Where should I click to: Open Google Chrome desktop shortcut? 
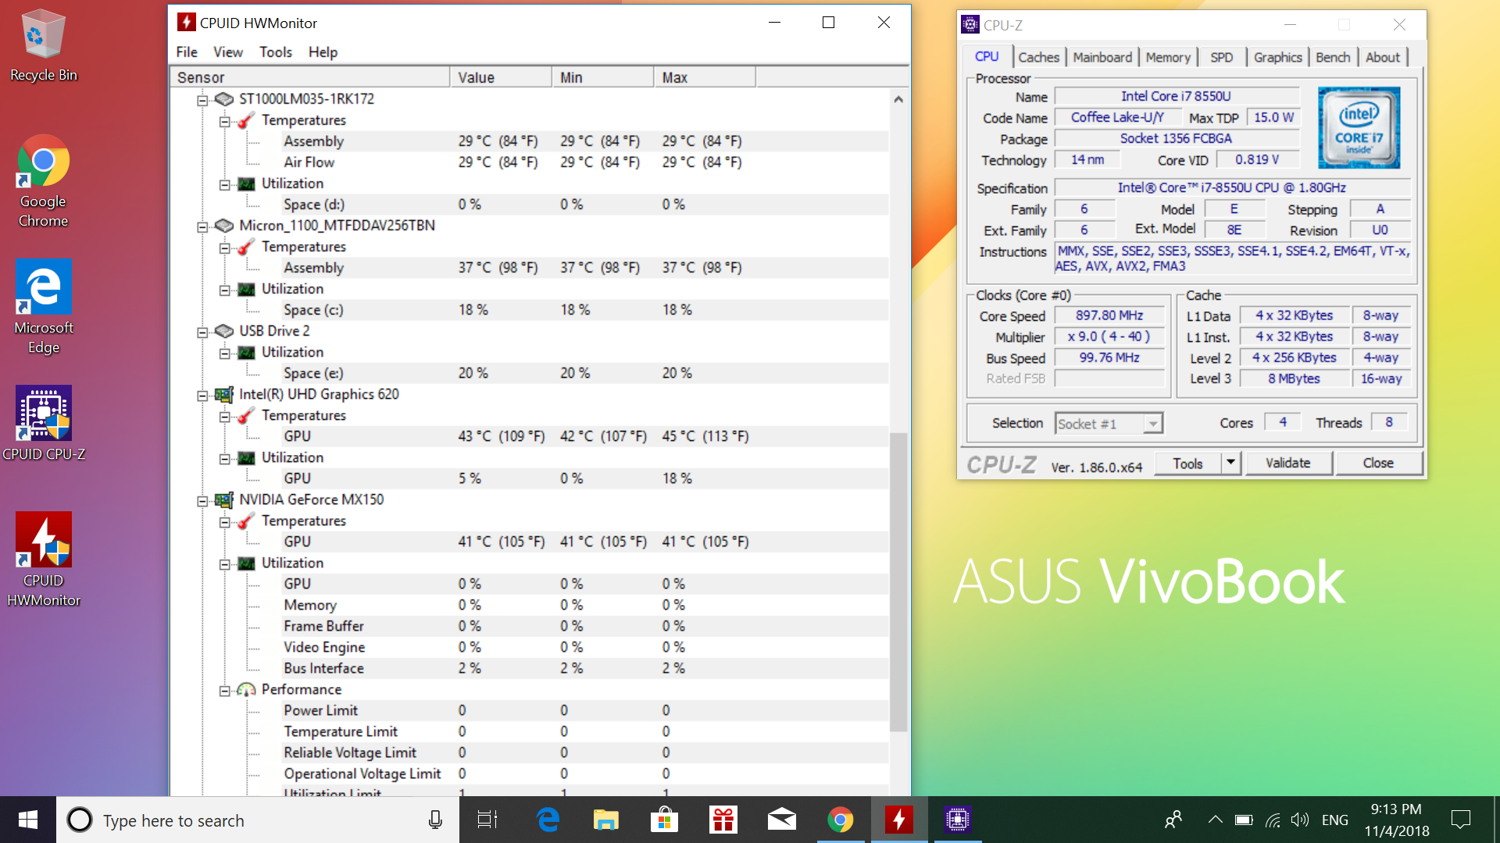coord(44,181)
